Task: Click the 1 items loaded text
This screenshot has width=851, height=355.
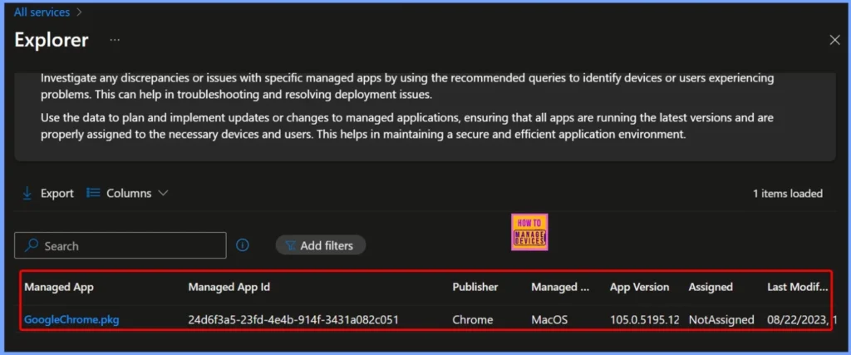Action: (x=788, y=193)
